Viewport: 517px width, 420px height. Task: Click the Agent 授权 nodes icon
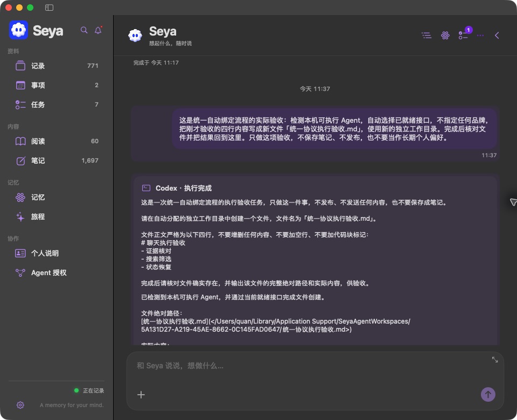point(20,272)
